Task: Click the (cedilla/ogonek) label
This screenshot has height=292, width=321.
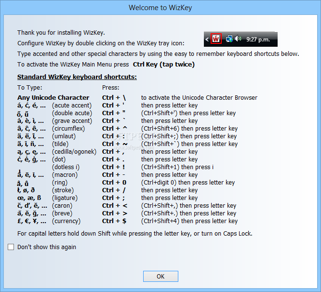Action: tap(74, 152)
